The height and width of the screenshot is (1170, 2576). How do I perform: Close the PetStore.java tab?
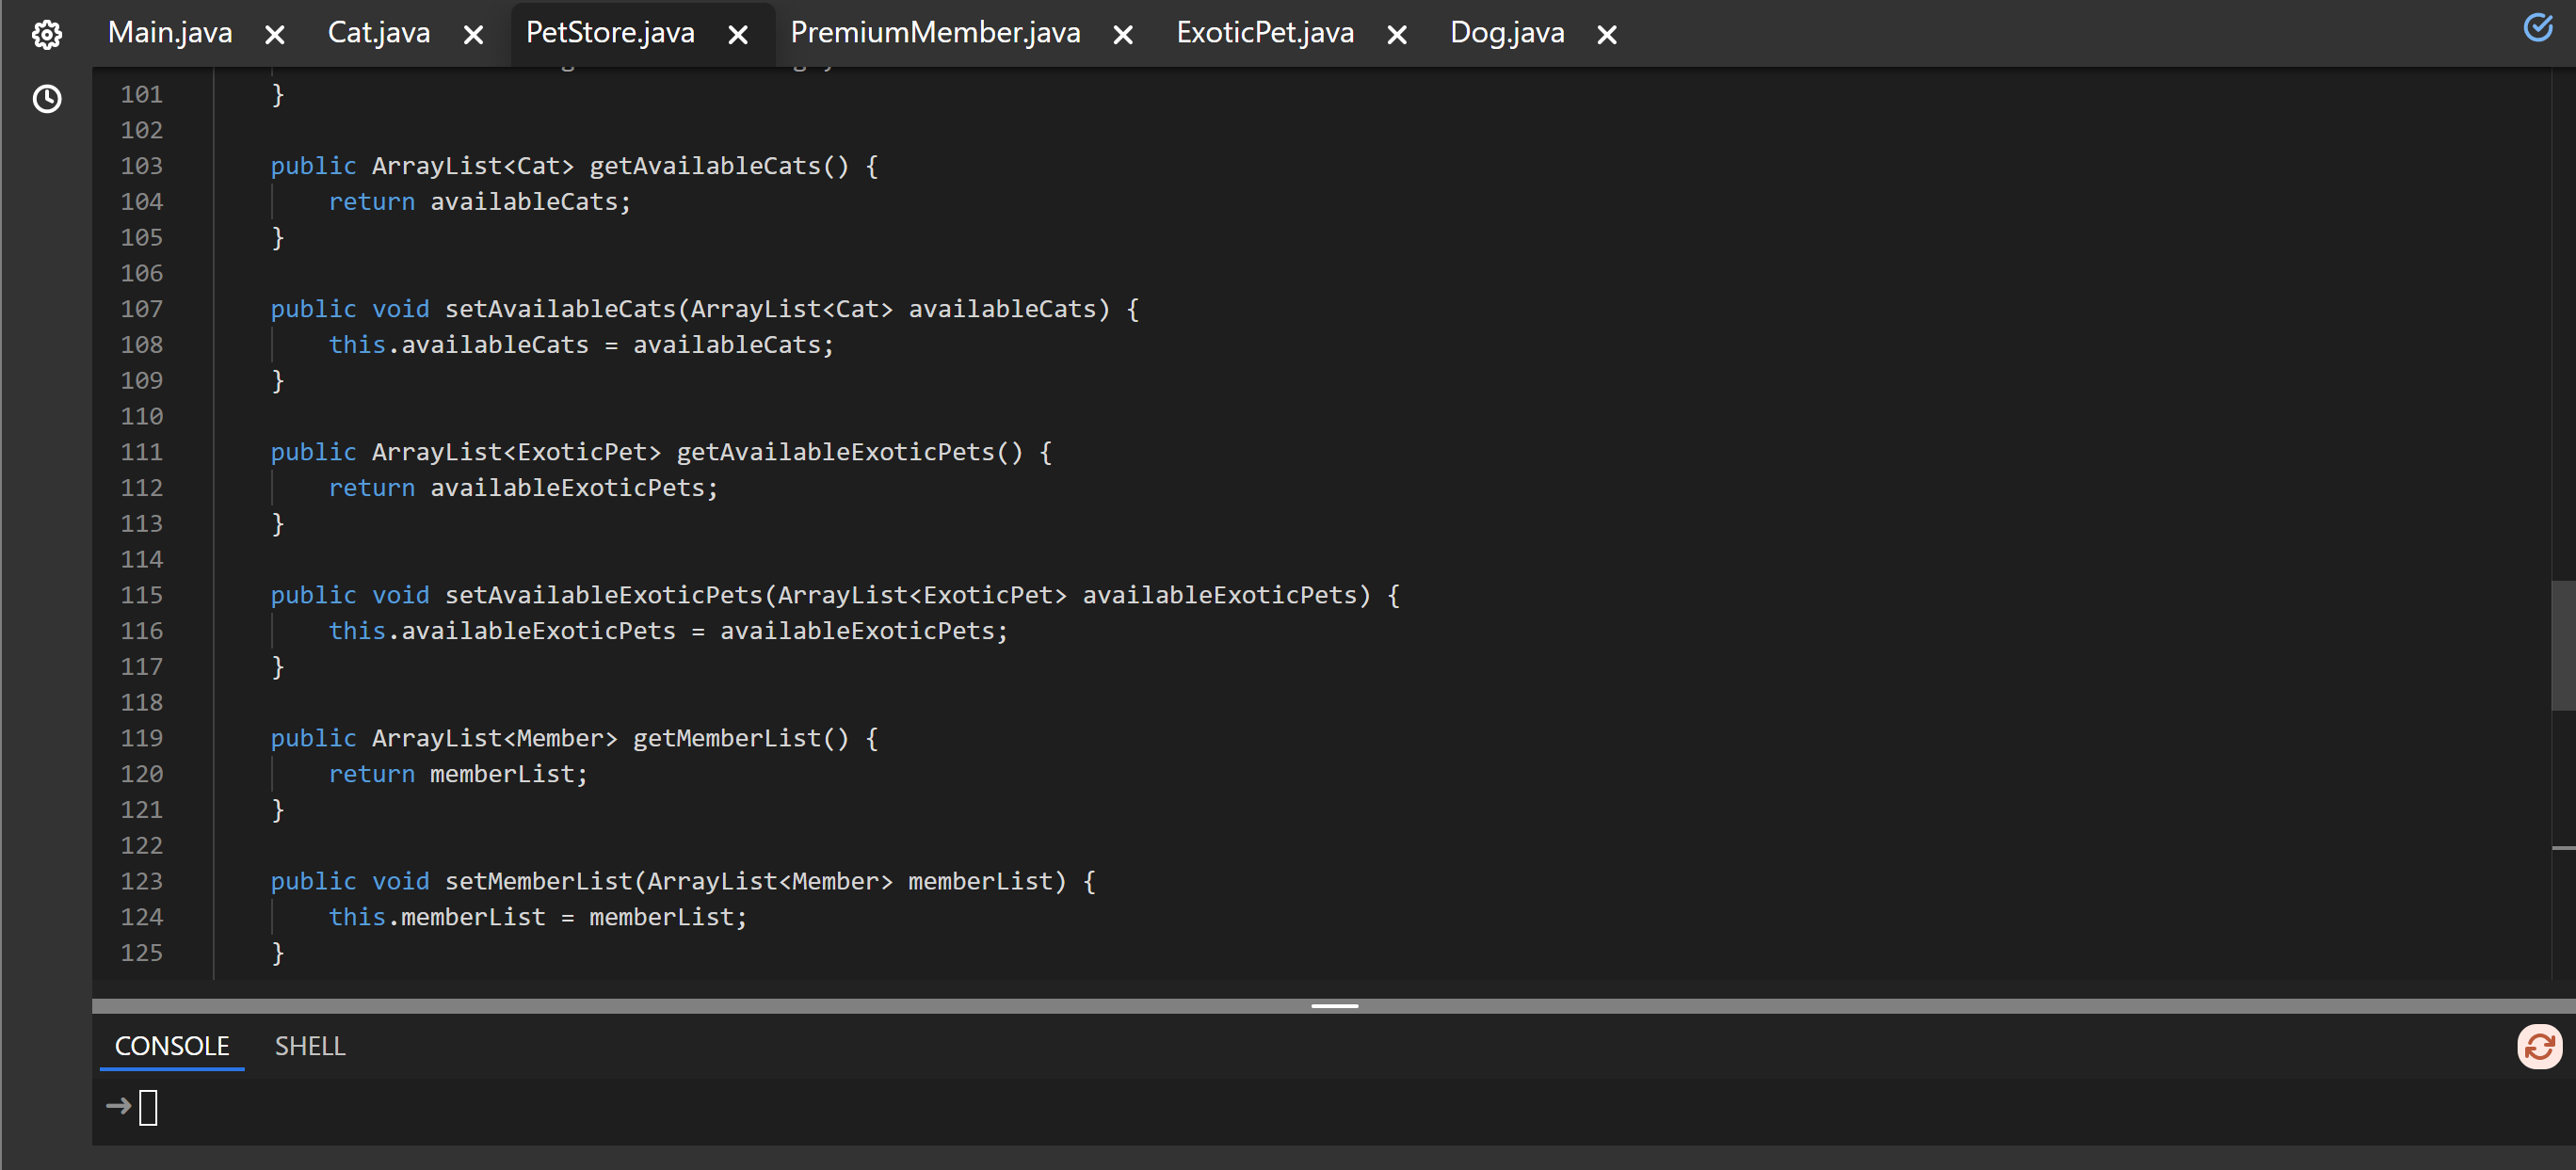coord(738,35)
